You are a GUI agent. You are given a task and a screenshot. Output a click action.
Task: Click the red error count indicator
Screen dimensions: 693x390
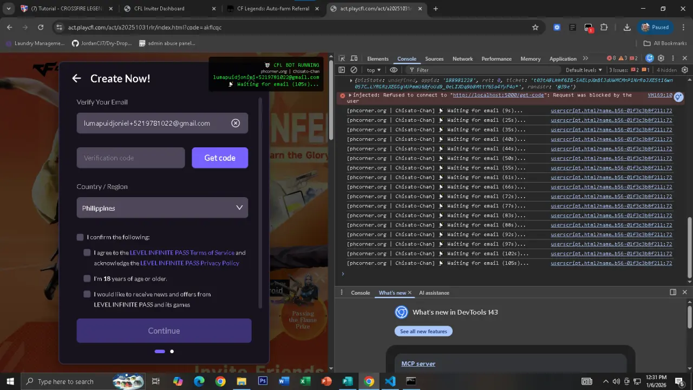pyautogui.click(x=611, y=58)
